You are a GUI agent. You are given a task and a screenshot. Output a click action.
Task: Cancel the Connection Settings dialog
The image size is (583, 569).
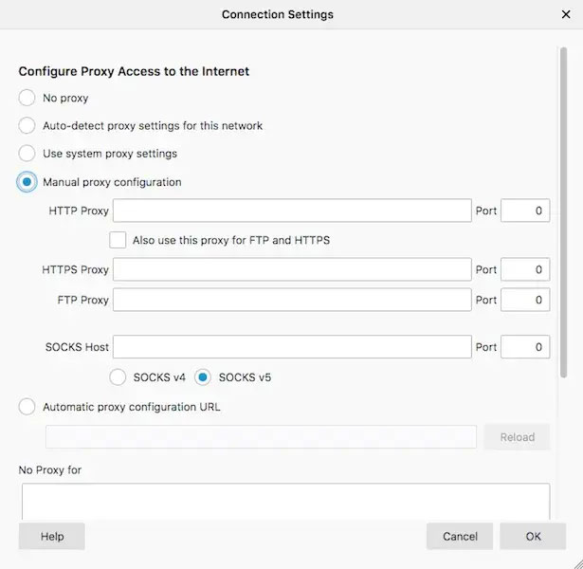coord(460,536)
